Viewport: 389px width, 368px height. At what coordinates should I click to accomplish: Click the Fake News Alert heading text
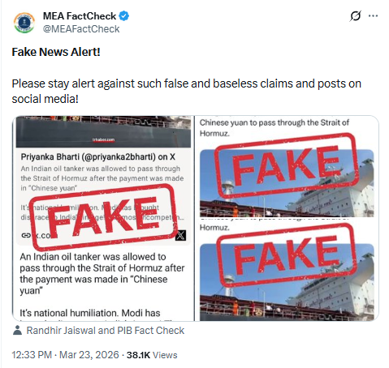point(56,52)
